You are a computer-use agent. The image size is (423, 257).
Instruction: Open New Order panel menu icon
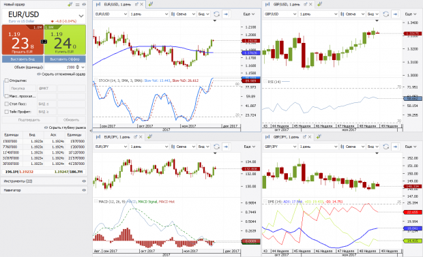77,4
